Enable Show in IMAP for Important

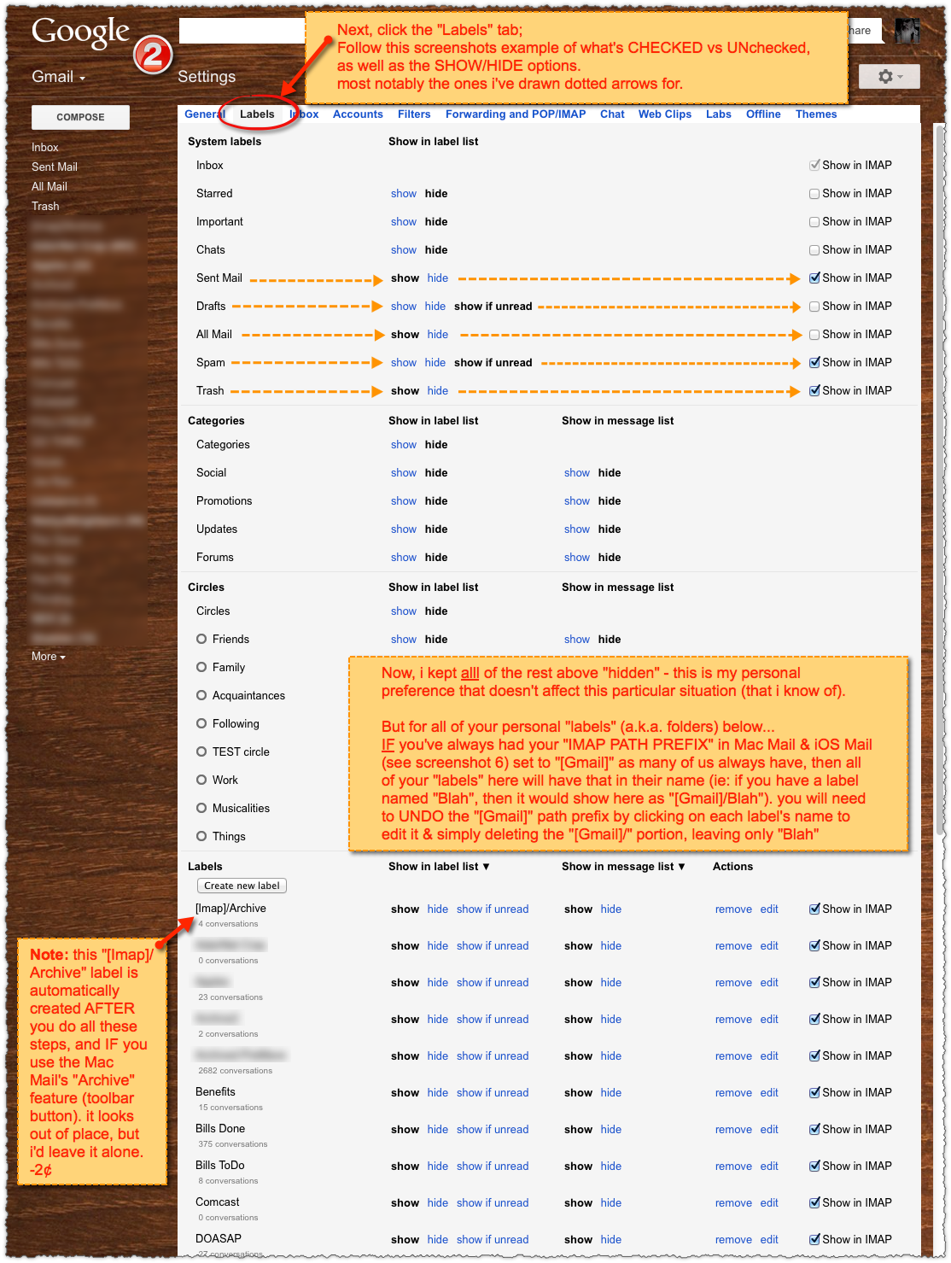coord(814,222)
